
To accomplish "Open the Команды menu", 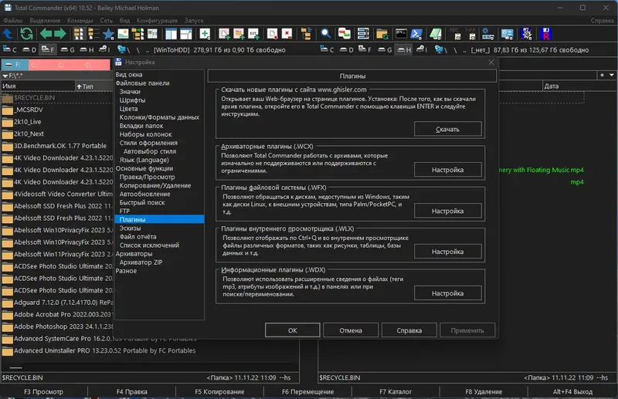I will coord(81,19).
